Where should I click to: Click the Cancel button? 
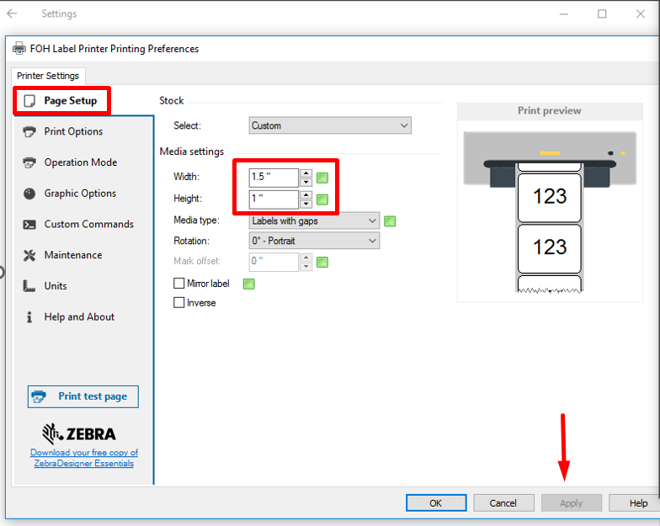(503, 503)
